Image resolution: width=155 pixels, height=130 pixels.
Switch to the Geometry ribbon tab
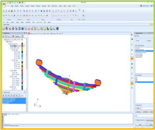(x=17, y=6)
